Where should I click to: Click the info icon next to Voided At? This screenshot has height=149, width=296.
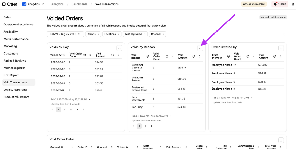pyautogui.click(x=64, y=55)
